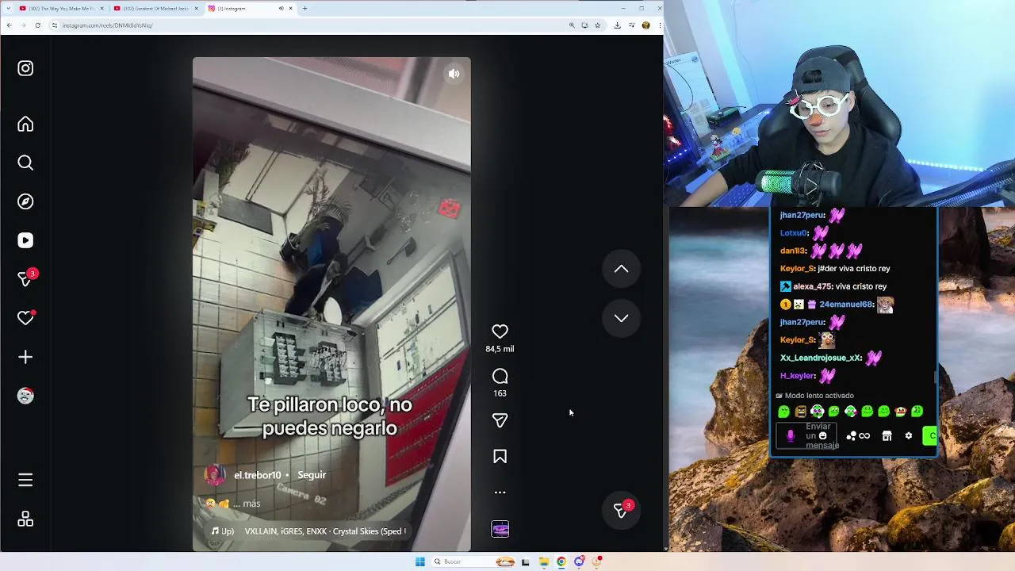Open the Meta apps grid icon
1015x571 pixels.
click(25, 519)
